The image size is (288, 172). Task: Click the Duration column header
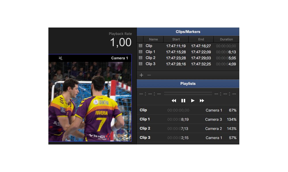click(226, 39)
